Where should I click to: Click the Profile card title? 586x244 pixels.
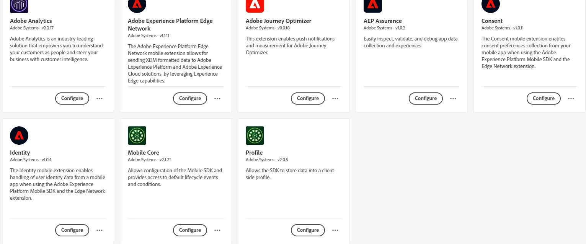tap(254, 153)
